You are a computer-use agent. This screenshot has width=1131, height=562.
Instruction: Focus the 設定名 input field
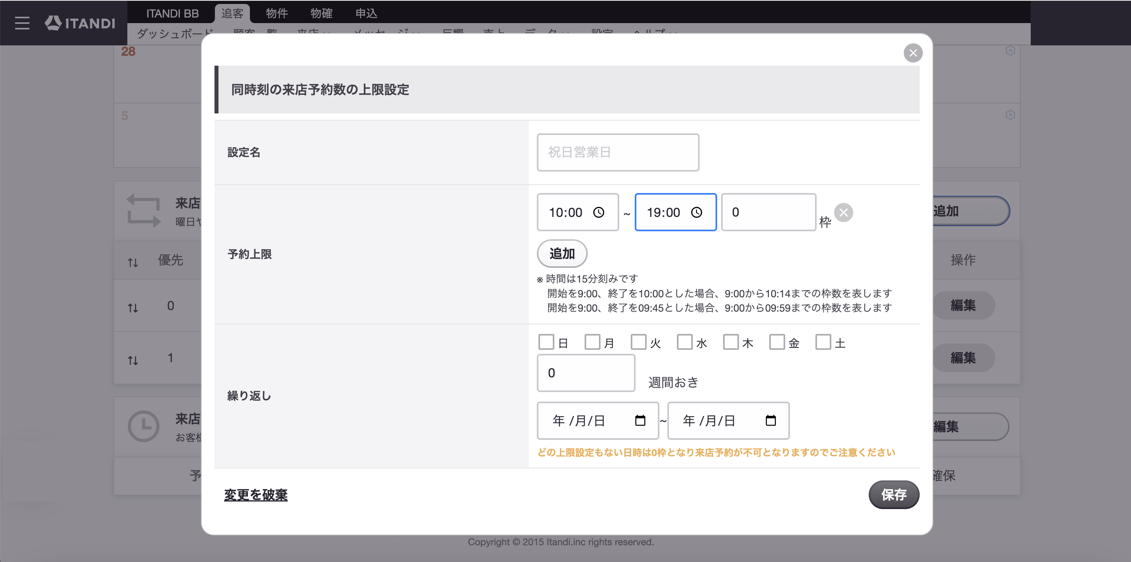click(618, 152)
